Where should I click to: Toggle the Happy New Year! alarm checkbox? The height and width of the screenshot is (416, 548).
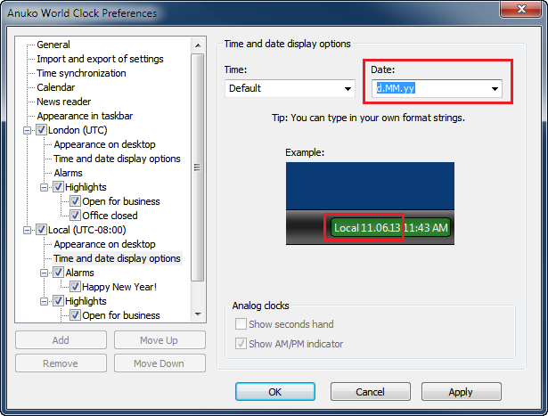75,287
